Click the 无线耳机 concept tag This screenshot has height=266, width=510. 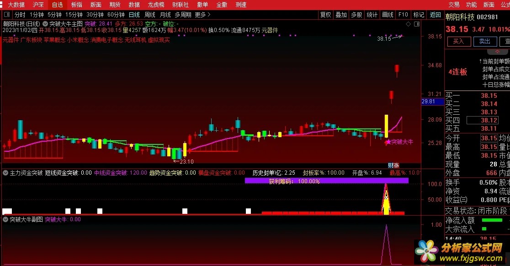136,40
